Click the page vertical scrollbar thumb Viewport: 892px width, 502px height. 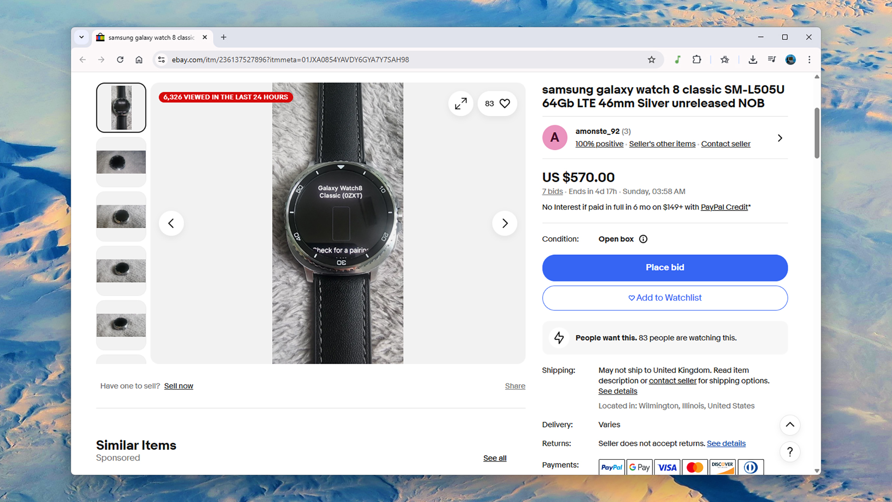[817, 133]
